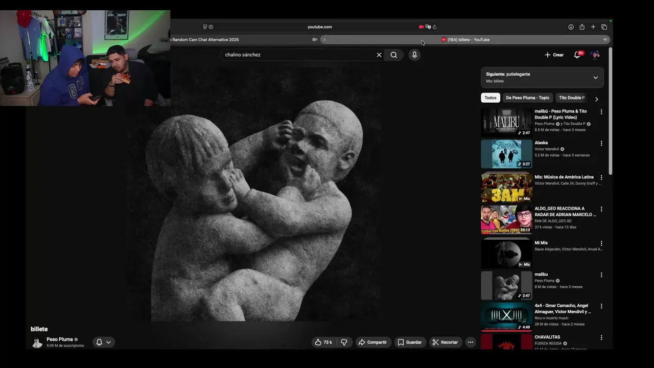Open the 4x4 - Omar Camacho title
The height and width of the screenshot is (368, 654).
(563, 309)
